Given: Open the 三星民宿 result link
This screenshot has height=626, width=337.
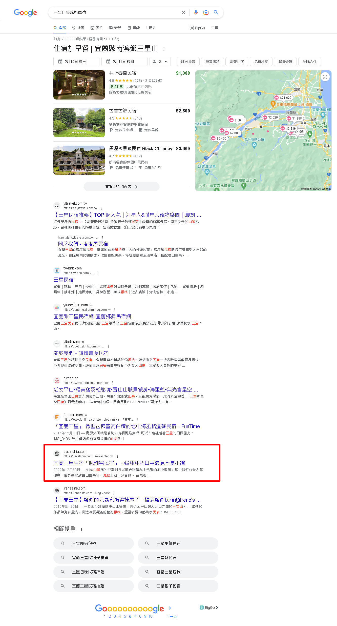Looking at the screenshot, I should pyautogui.click(x=63, y=280).
